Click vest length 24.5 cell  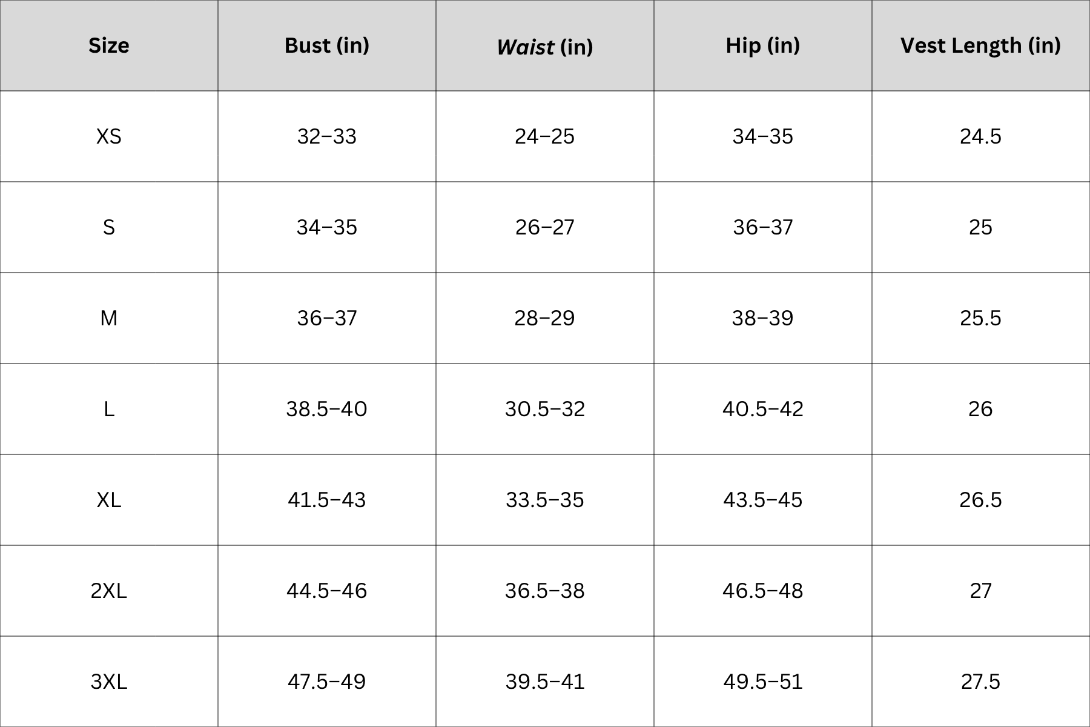tap(981, 136)
